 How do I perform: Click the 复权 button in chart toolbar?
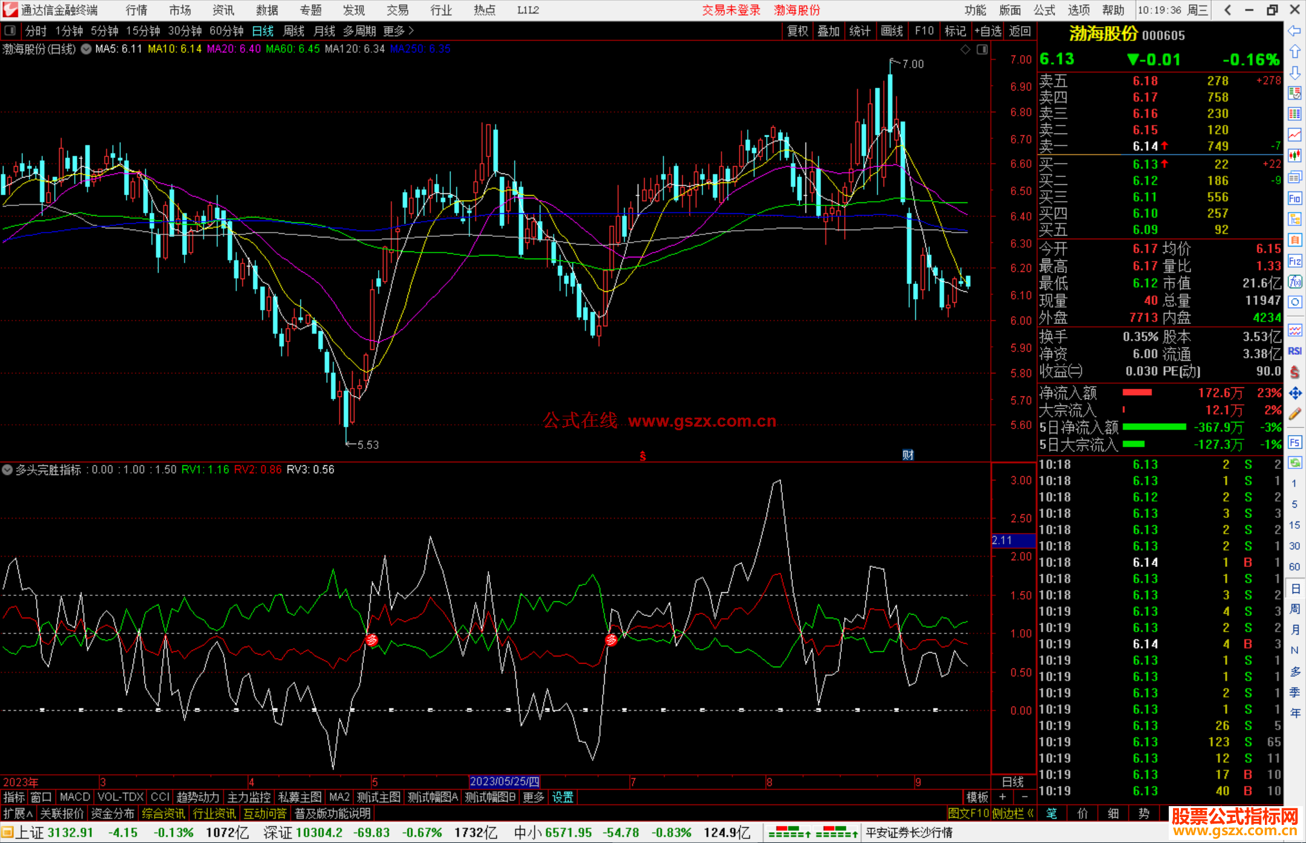(798, 31)
